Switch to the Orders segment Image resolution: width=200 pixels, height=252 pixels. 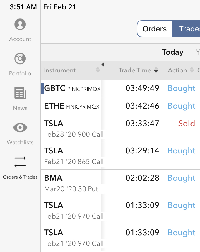click(155, 29)
